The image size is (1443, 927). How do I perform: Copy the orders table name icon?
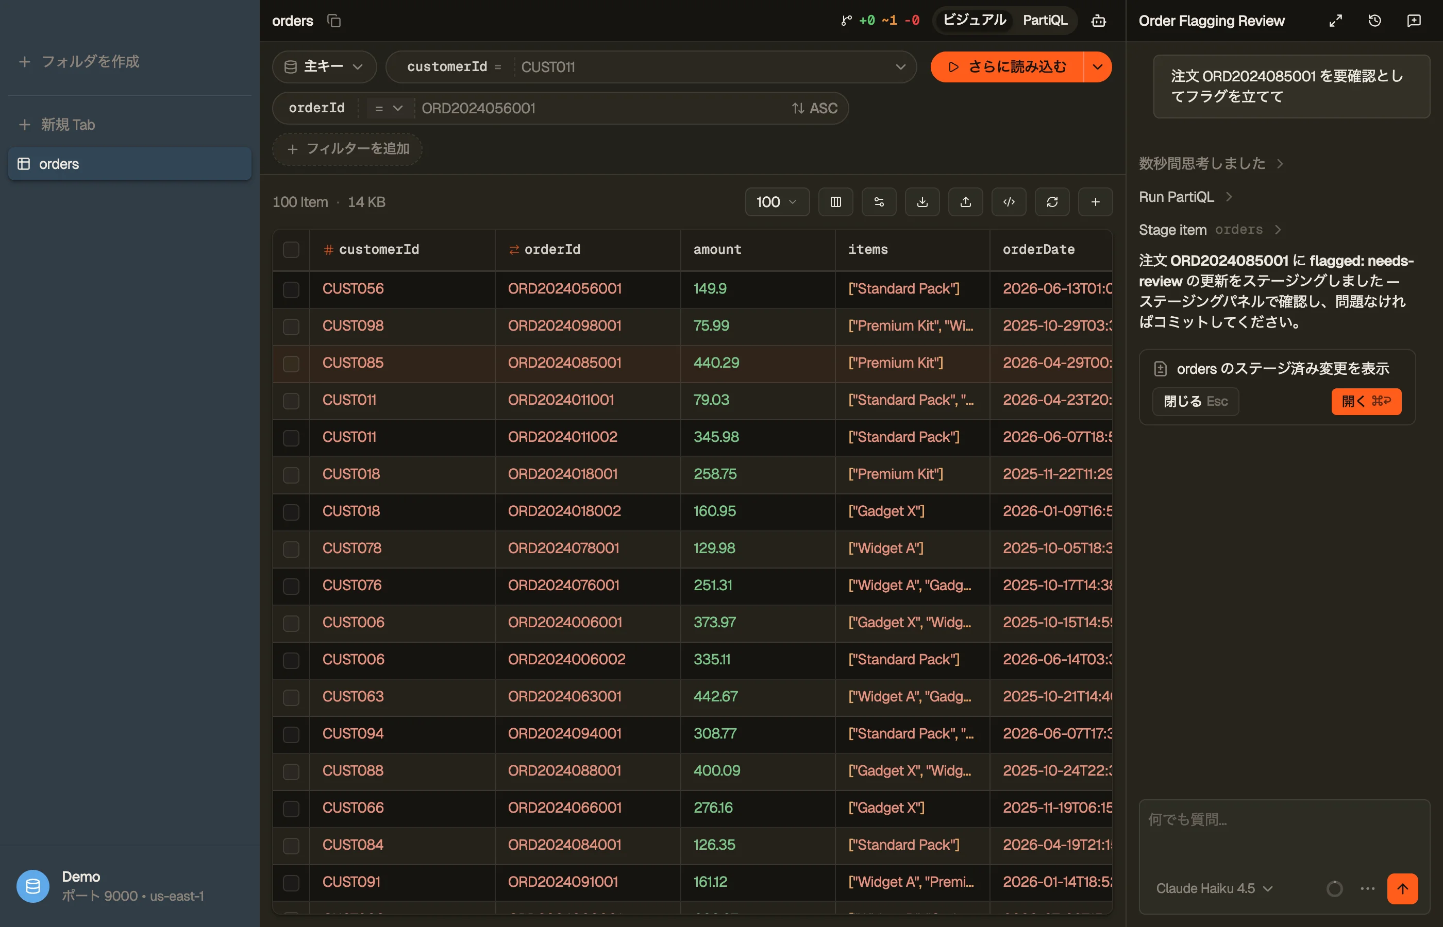pos(333,21)
